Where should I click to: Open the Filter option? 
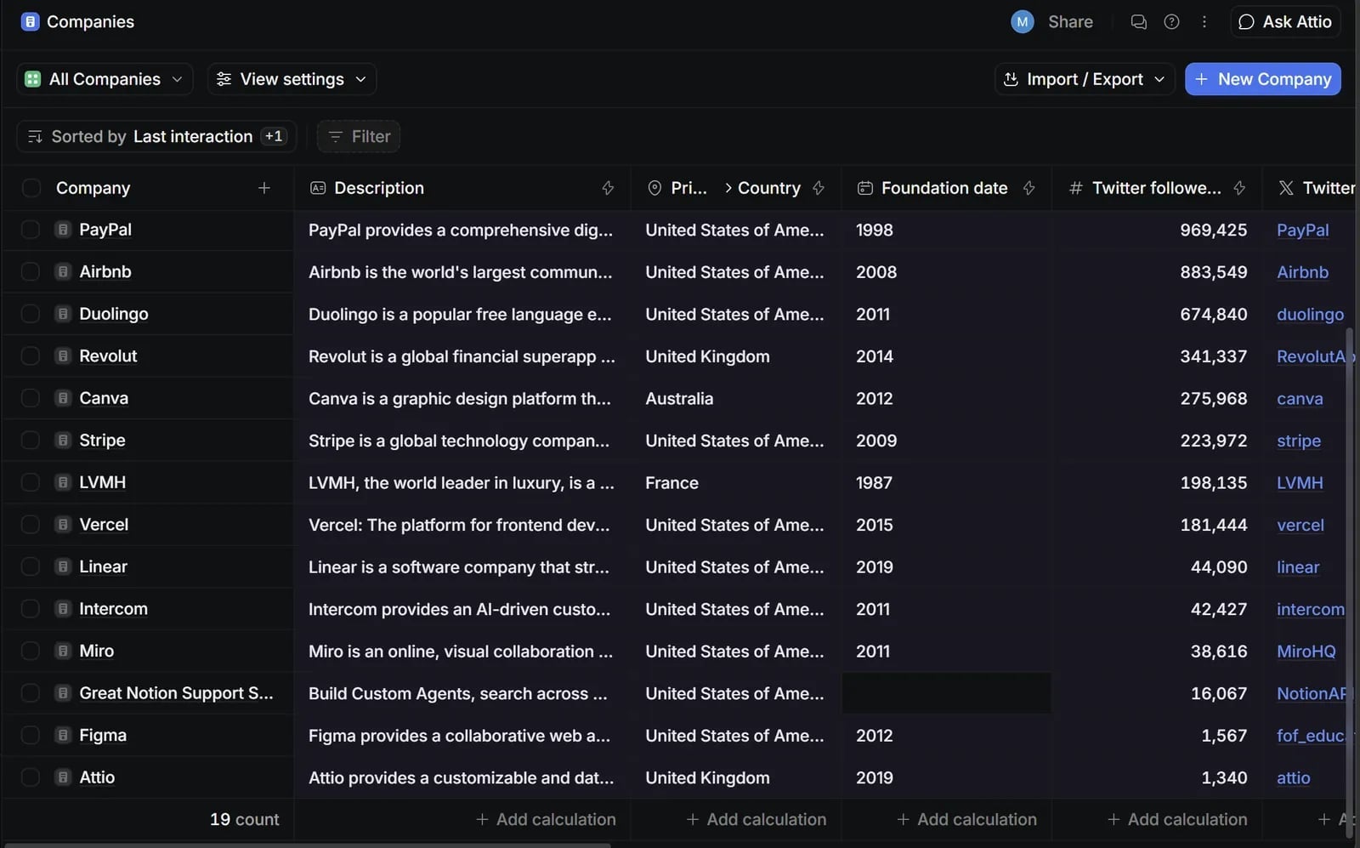[359, 136]
